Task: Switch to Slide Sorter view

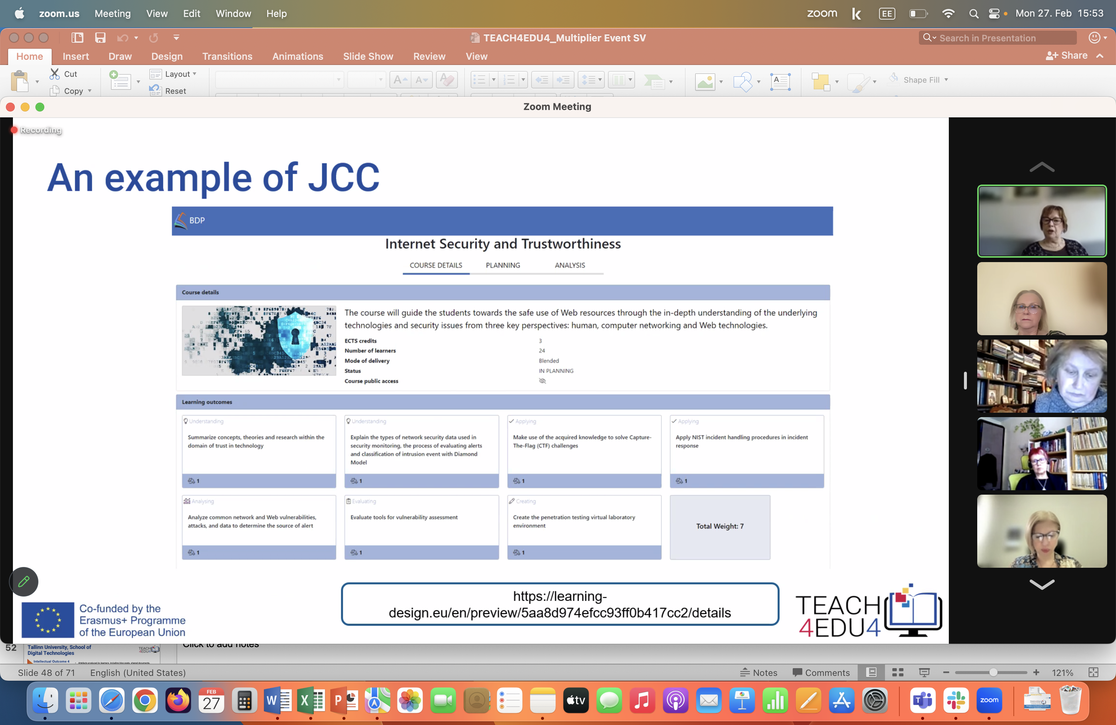Action: tap(898, 673)
